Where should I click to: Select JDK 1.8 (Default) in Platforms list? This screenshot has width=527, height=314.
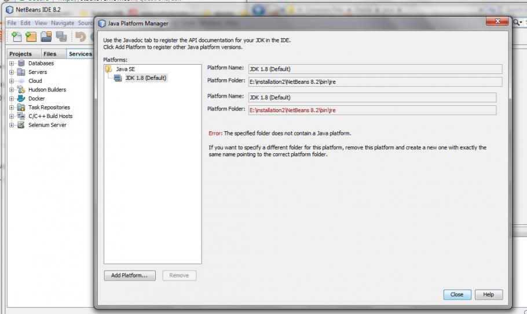click(146, 78)
